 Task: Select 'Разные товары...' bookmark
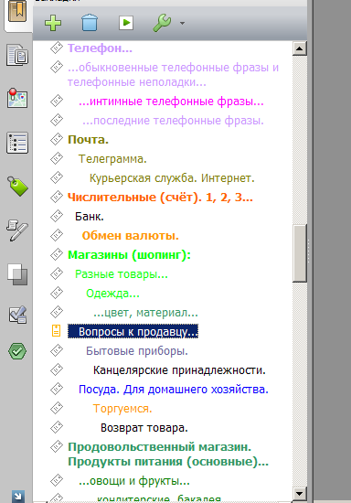click(122, 274)
